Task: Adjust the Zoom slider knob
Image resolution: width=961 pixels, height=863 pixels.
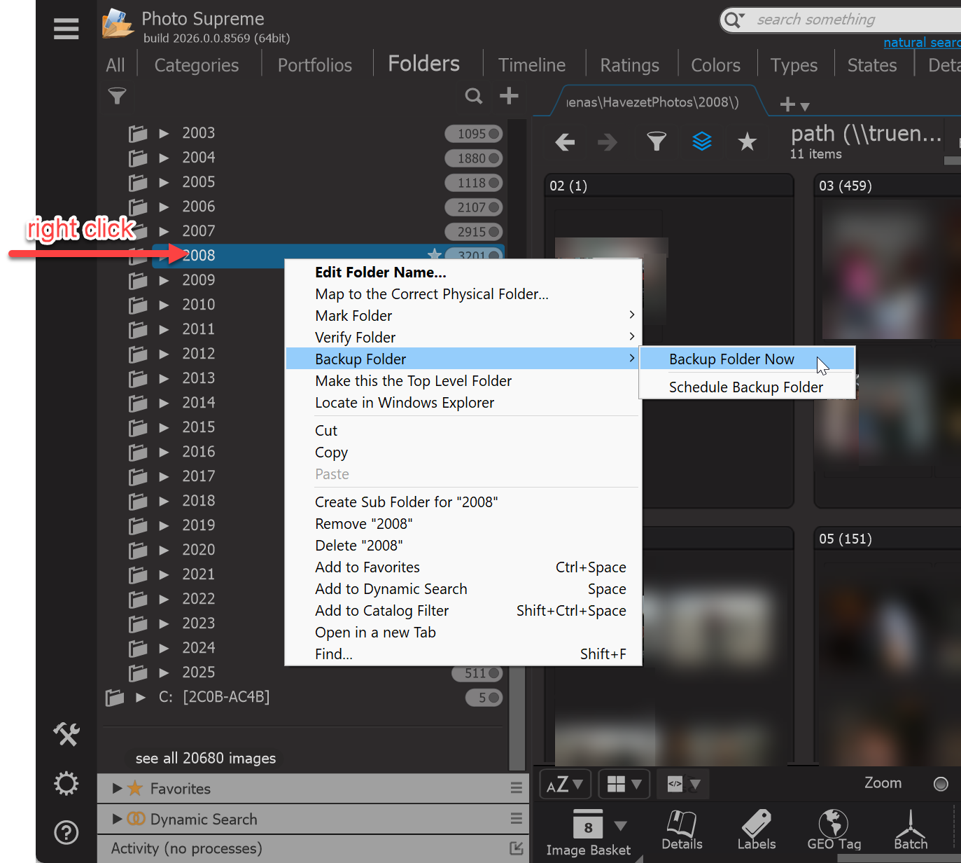Action: pos(941,784)
